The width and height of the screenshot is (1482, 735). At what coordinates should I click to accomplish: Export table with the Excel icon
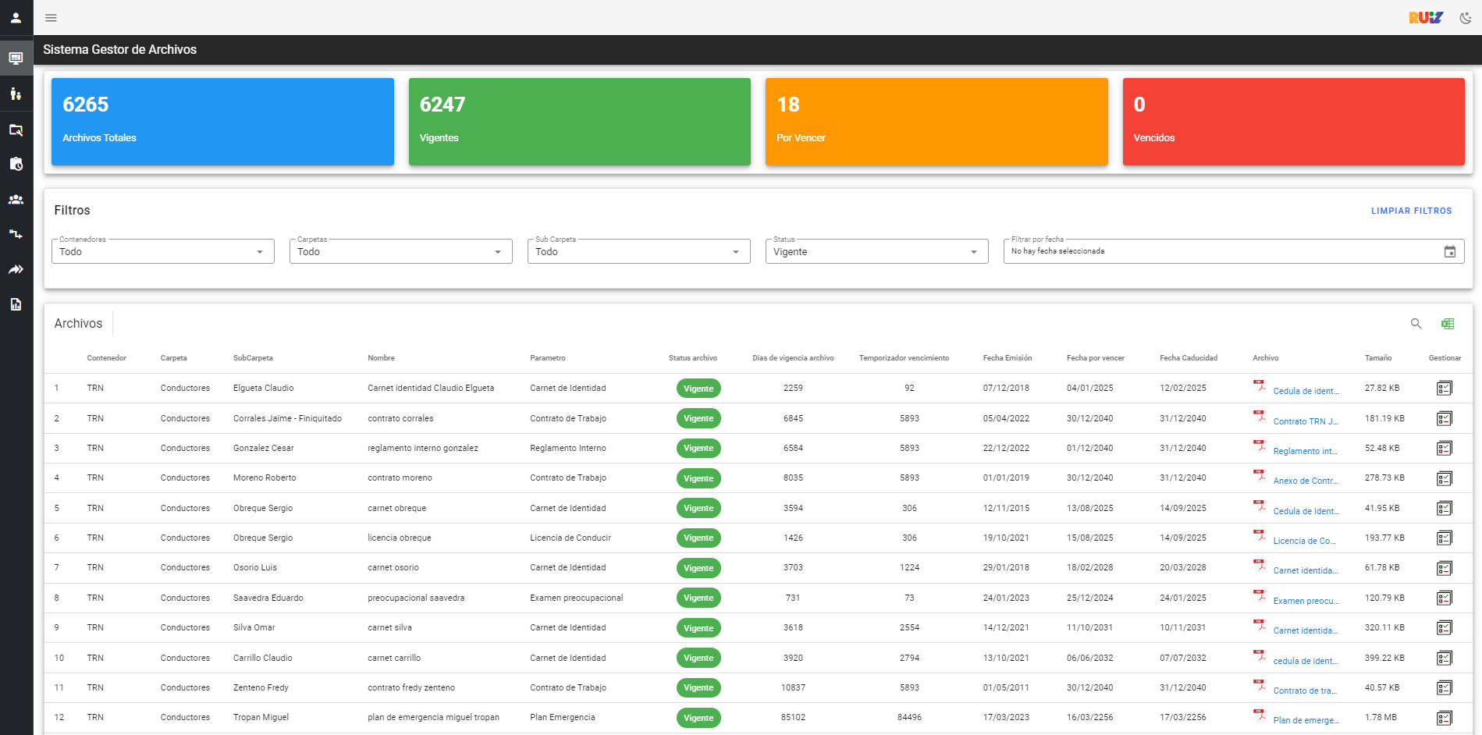coord(1448,324)
